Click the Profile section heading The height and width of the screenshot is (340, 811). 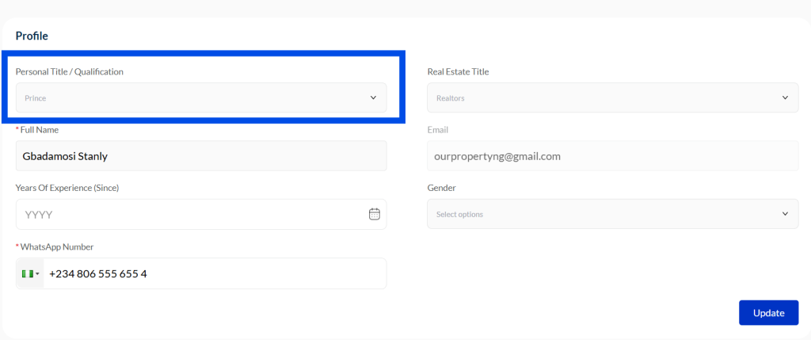click(32, 36)
